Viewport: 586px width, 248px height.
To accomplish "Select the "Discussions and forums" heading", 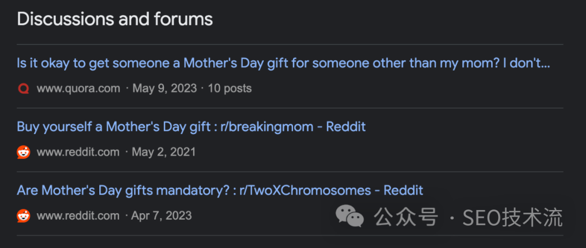I will point(115,20).
